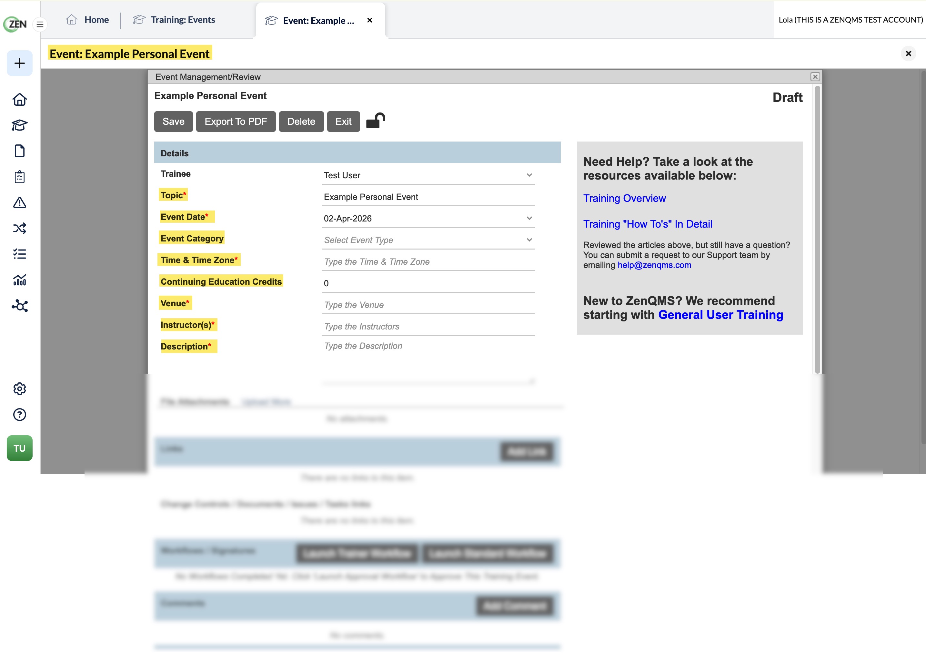Click the TU user avatar
926x658 pixels.
[x=19, y=448]
